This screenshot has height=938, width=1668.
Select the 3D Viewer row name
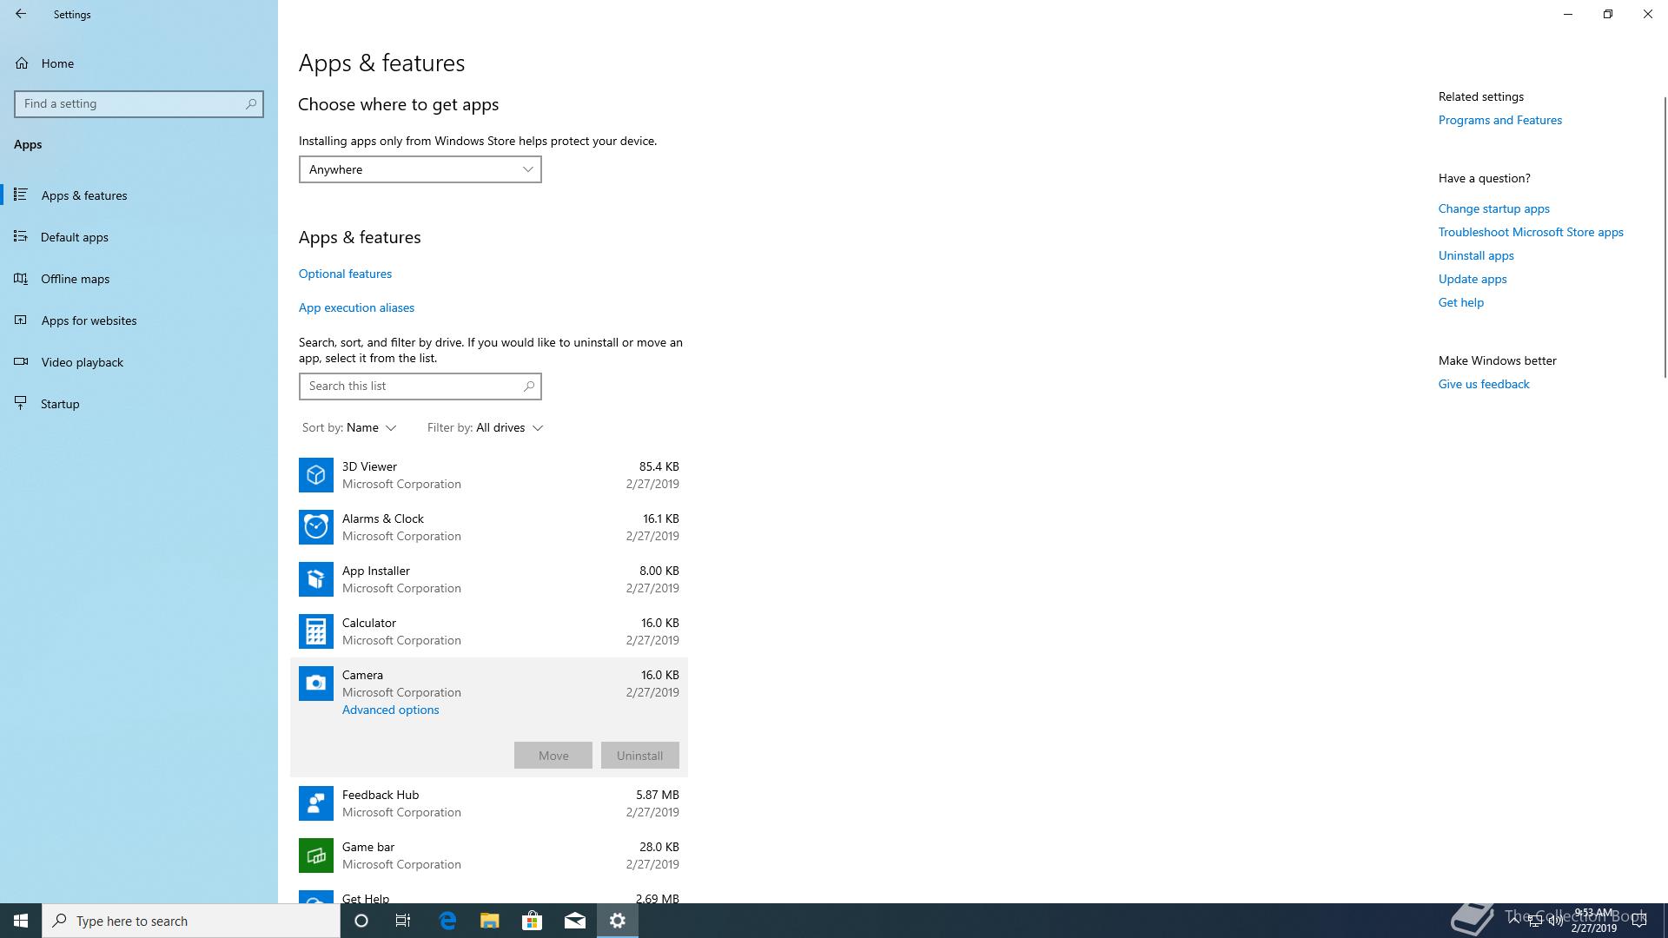pyautogui.click(x=369, y=466)
